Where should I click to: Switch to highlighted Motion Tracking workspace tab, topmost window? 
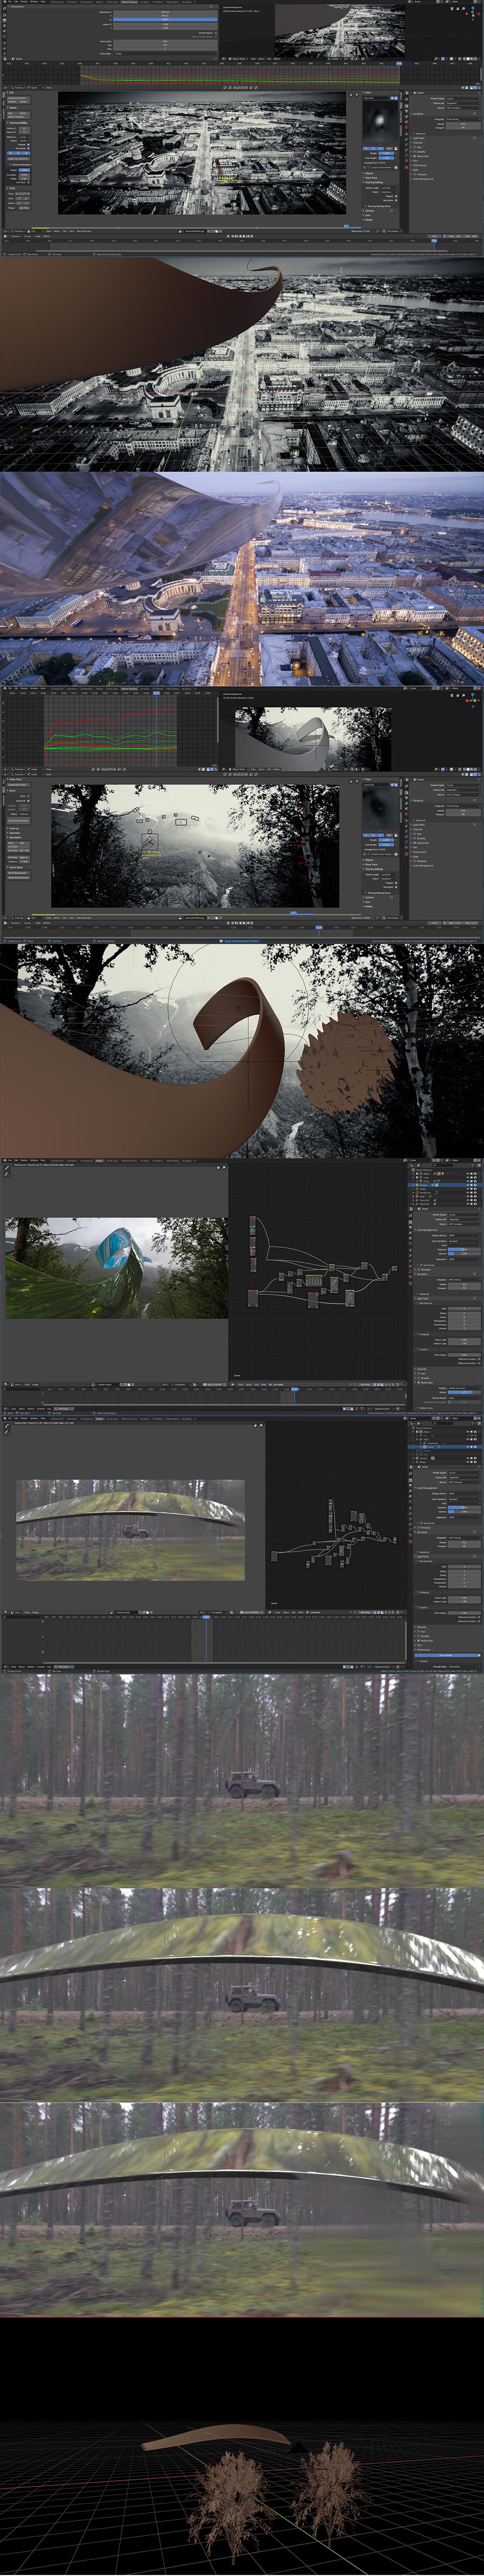(x=129, y=2)
